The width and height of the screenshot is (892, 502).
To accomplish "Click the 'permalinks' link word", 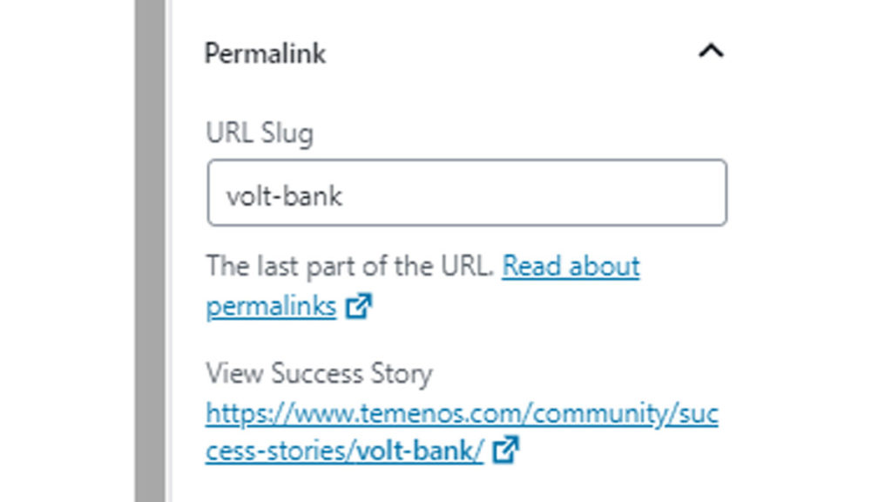I will [271, 307].
